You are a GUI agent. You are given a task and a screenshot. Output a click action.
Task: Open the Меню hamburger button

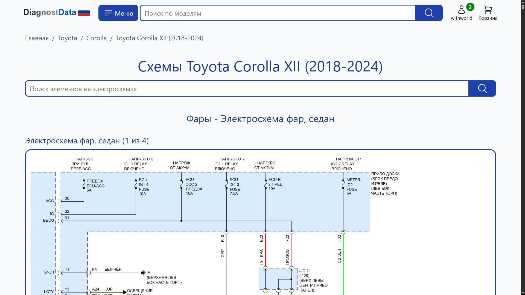click(118, 13)
